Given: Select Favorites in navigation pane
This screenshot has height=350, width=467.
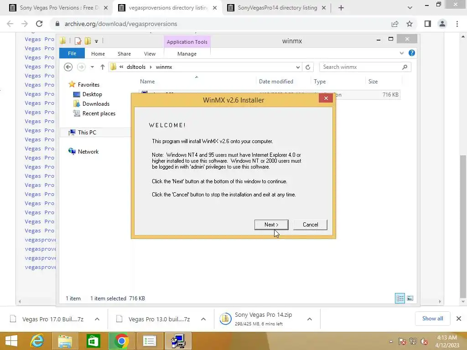Looking at the screenshot, I should (x=88, y=85).
